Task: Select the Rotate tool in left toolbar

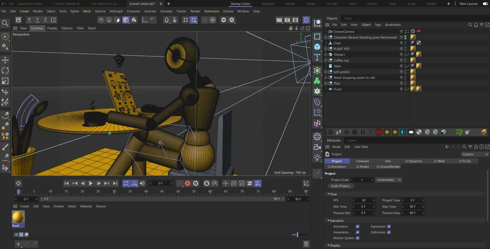Action: point(5,70)
